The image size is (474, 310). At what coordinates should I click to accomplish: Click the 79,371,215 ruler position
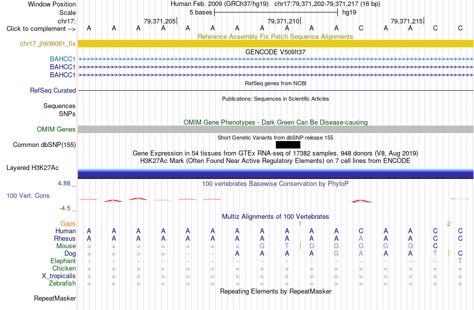407,21
